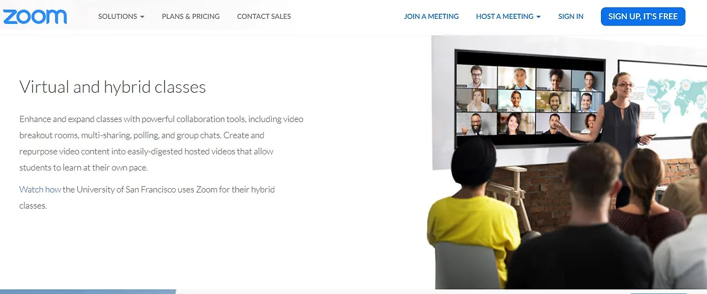Screen dimensions: 707x294
Task: Click the paragraph about collaboration tools
Action: click(x=161, y=143)
